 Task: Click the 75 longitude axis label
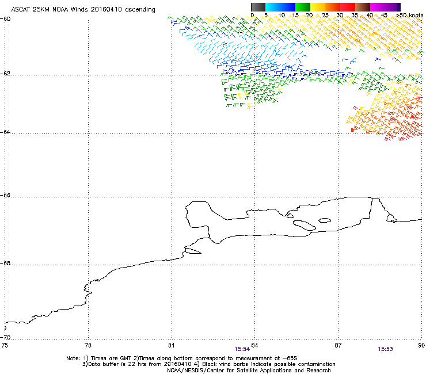tap(5, 345)
